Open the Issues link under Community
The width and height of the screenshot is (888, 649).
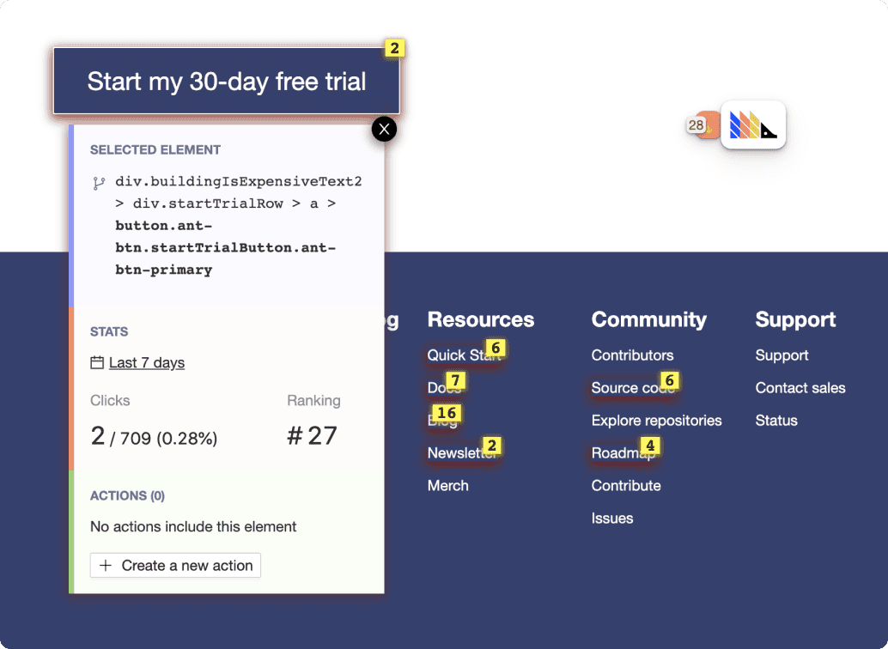611,519
